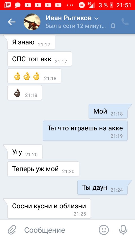
Task: Tap the 'Ты даун' outgoing message
Action: click(x=102, y=187)
